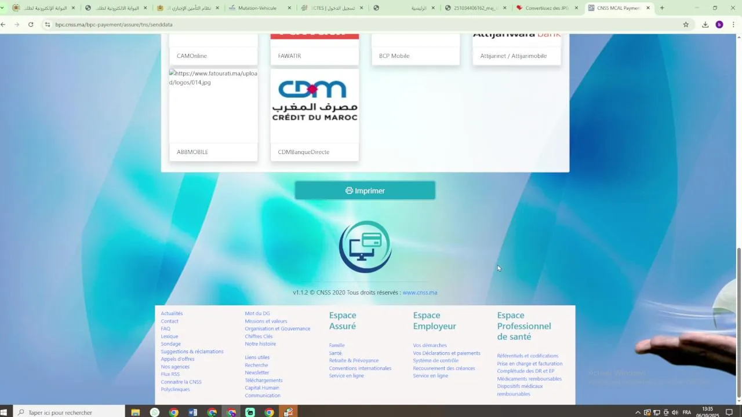The width and height of the screenshot is (742, 417).
Task: Open the www.cnss.ma link
Action: tap(420, 292)
